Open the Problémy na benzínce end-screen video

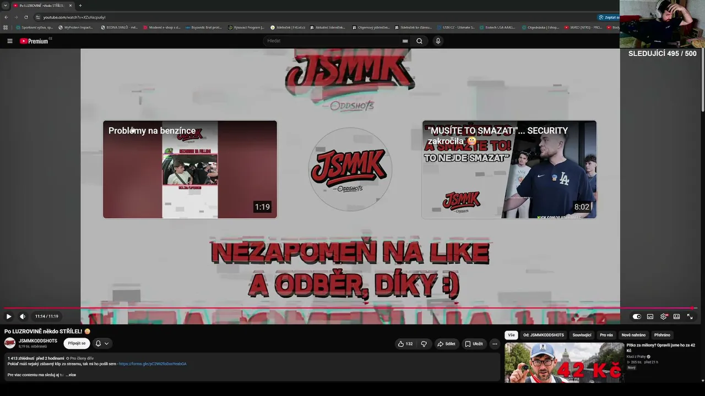pos(190,169)
